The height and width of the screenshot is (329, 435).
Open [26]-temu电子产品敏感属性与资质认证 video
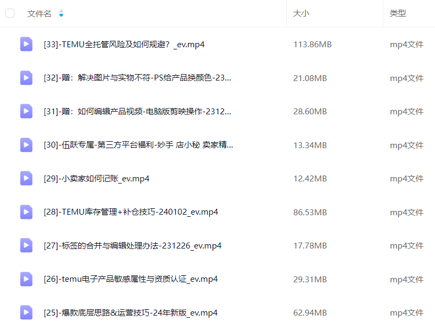click(130, 279)
